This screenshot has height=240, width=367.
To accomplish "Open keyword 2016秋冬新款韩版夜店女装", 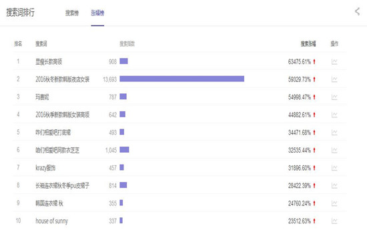I will click(63, 79).
